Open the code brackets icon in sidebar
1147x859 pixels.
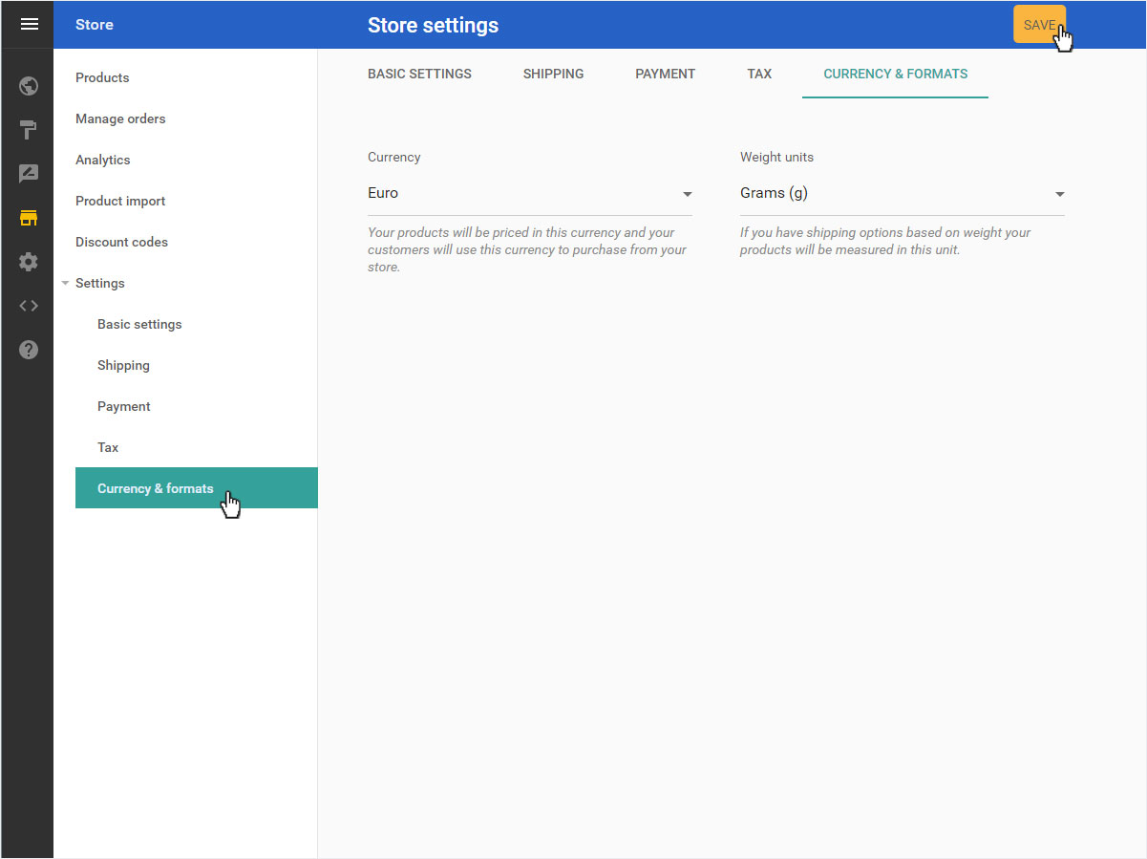click(x=29, y=306)
